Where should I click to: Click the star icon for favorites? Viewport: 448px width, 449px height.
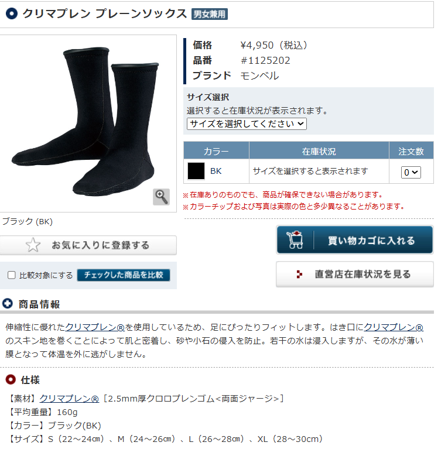tap(33, 245)
